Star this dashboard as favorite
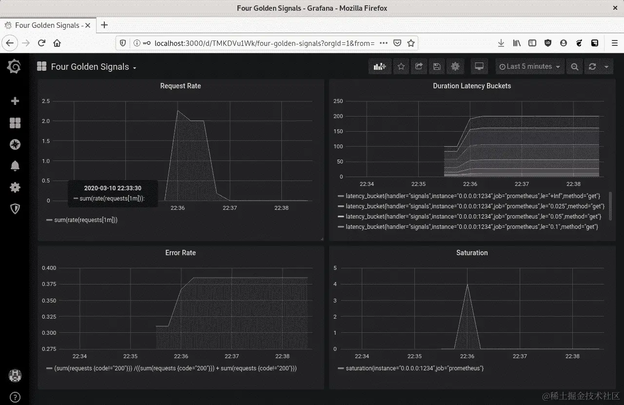624x405 pixels. pos(401,67)
